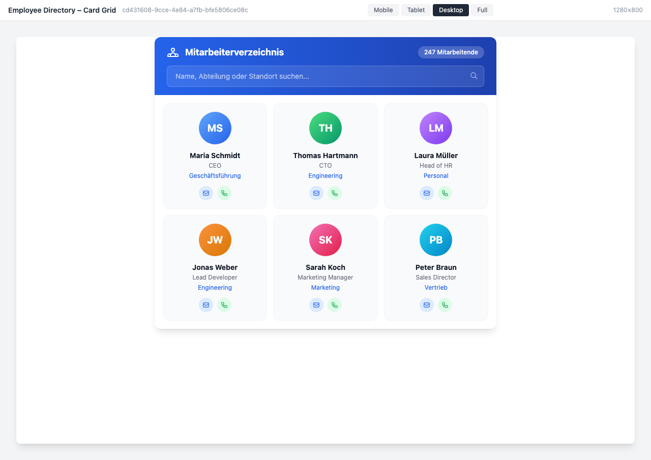651x460 pixels.
Task: Click Sarah Koch's phone icon
Action: [335, 305]
